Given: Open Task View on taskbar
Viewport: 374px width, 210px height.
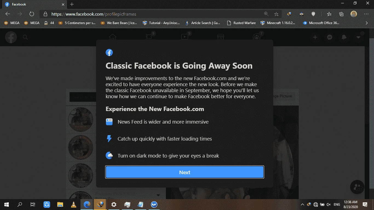Looking at the screenshot, I should click(x=33, y=204).
